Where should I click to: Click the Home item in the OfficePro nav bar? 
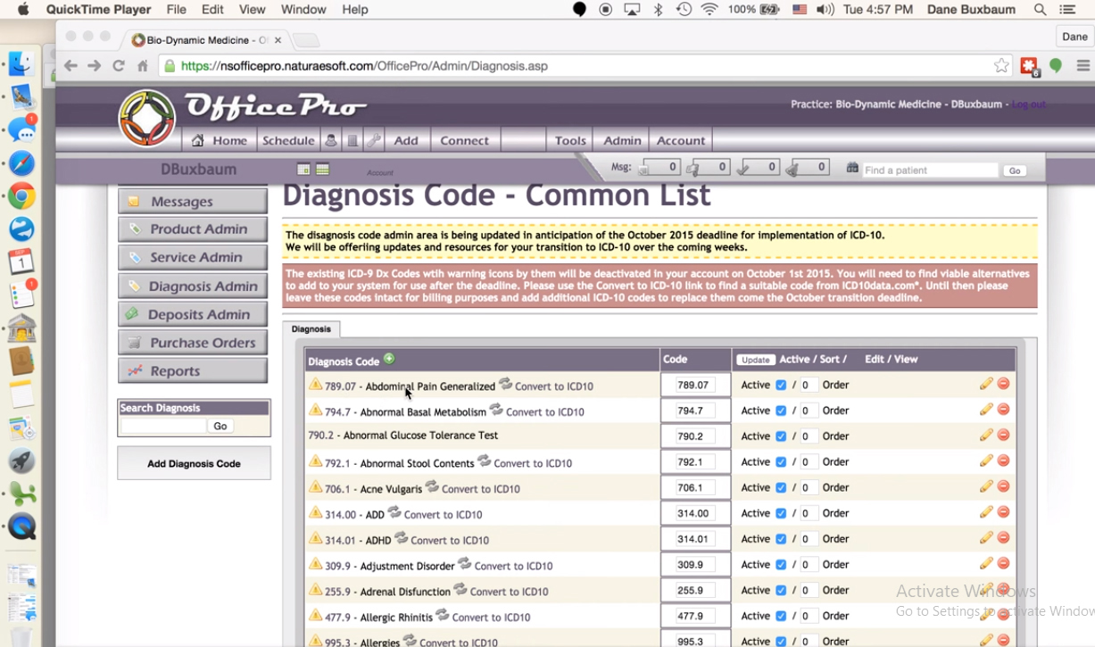[220, 140]
